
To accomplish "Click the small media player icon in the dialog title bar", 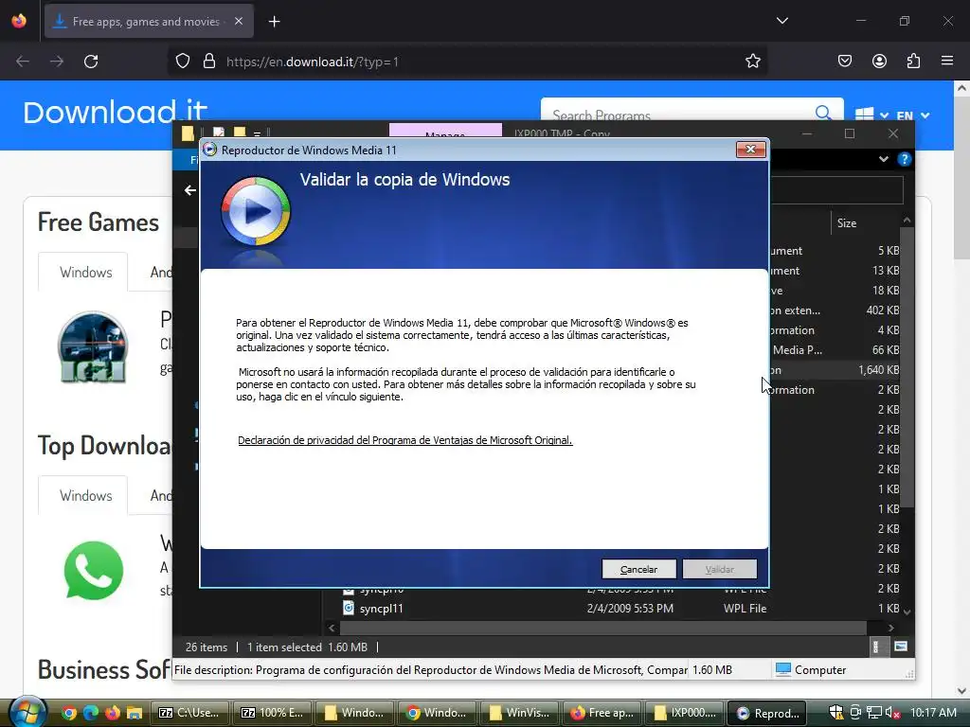I will [x=209, y=150].
